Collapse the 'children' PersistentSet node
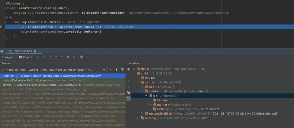The width and height of the screenshot is (294, 128). tap(142, 91)
